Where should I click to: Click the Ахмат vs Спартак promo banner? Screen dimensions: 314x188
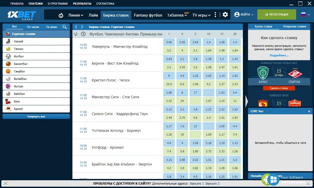[x=279, y=73]
